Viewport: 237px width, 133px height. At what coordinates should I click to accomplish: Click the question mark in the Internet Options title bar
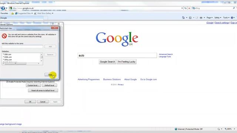53,24
